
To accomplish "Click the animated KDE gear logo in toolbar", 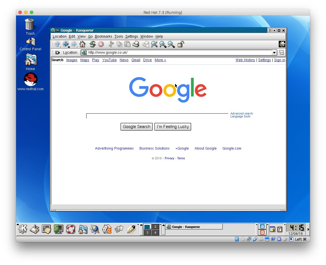I will pos(282,44).
